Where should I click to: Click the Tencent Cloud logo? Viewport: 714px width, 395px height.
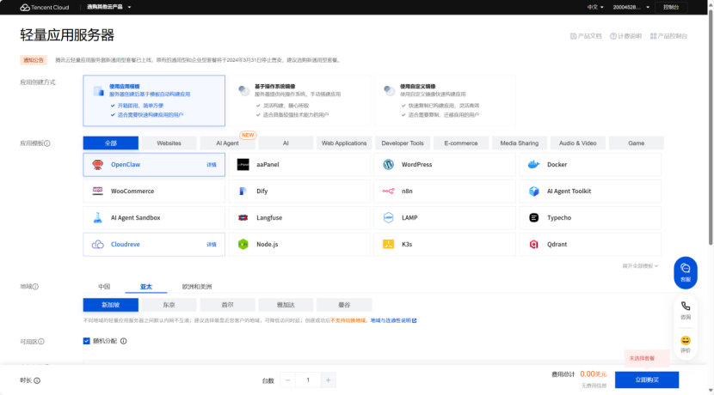coord(44,7)
